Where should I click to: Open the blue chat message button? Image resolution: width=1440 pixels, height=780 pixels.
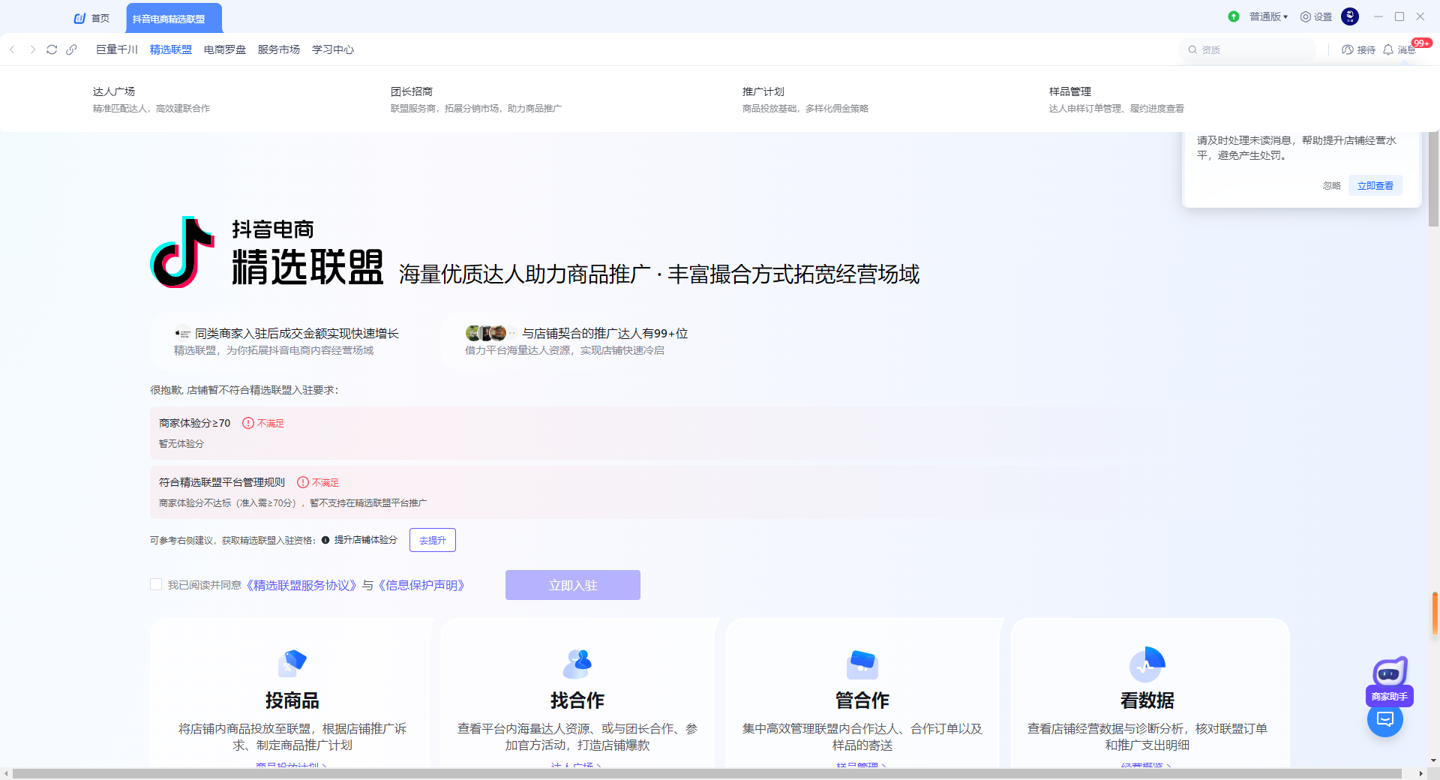click(1385, 720)
